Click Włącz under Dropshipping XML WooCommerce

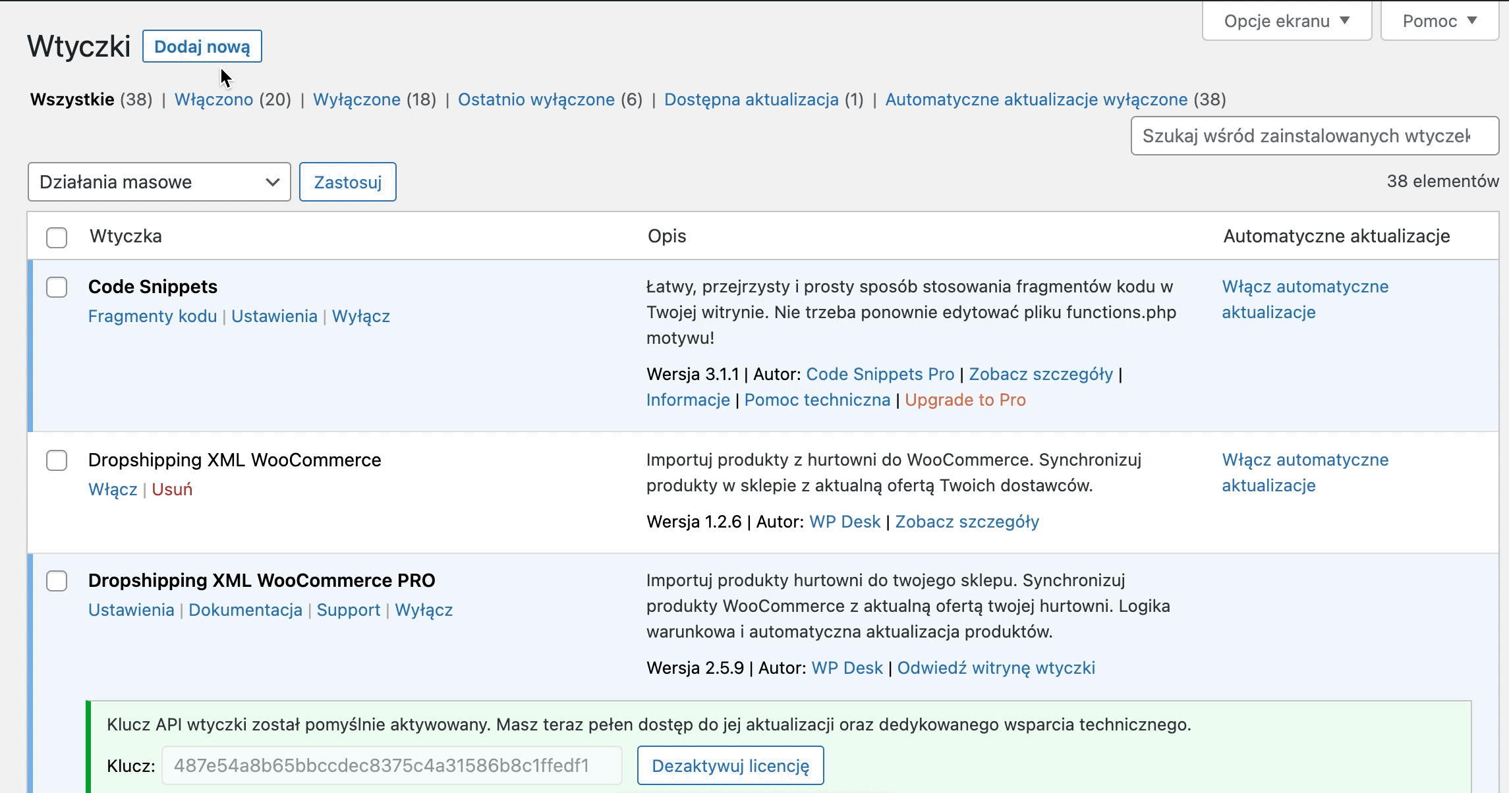113,489
